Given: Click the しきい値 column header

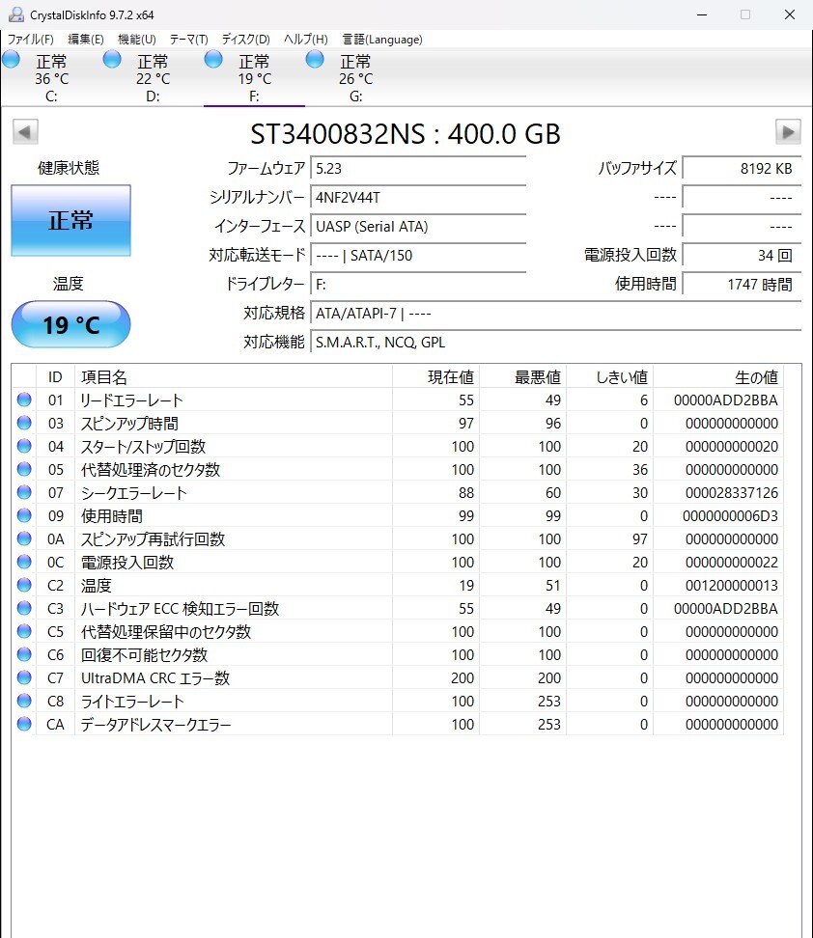Looking at the screenshot, I should pos(609,377).
